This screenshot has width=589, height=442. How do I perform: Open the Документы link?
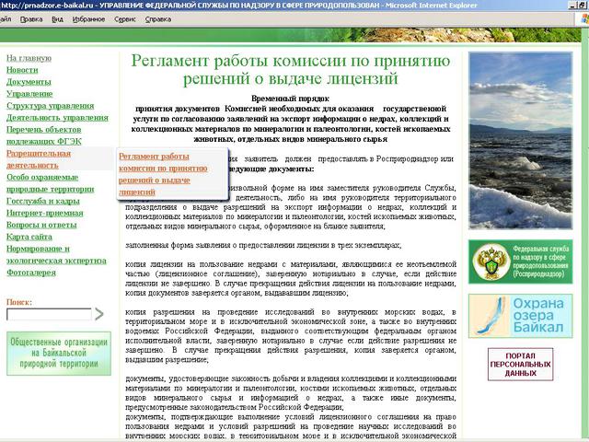coord(29,82)
